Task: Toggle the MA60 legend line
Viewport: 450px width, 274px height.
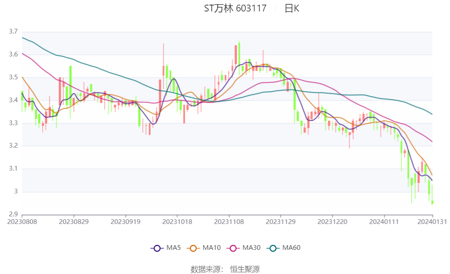Action: 283,248
